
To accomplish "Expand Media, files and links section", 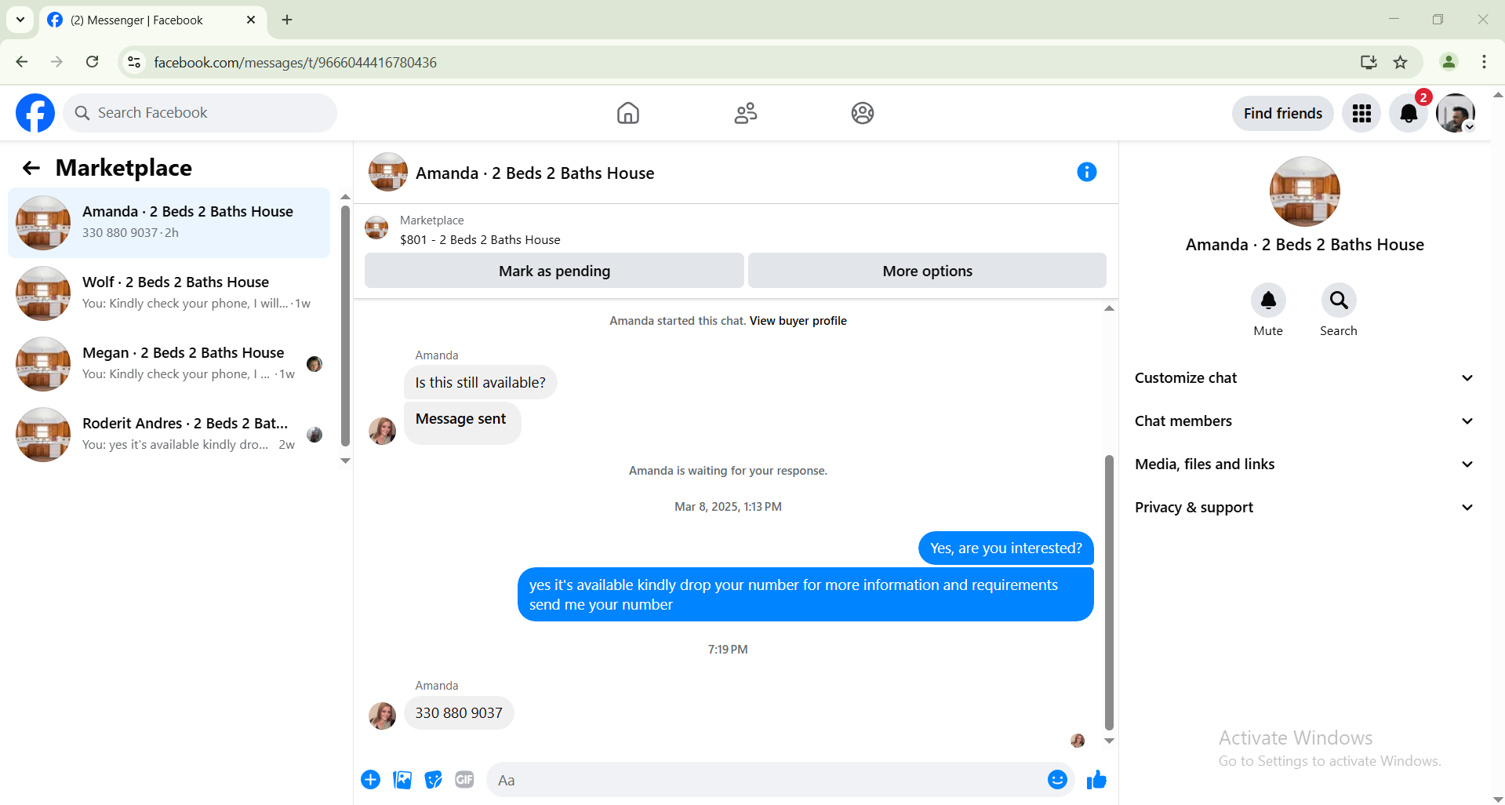I will click(1304, 464).
